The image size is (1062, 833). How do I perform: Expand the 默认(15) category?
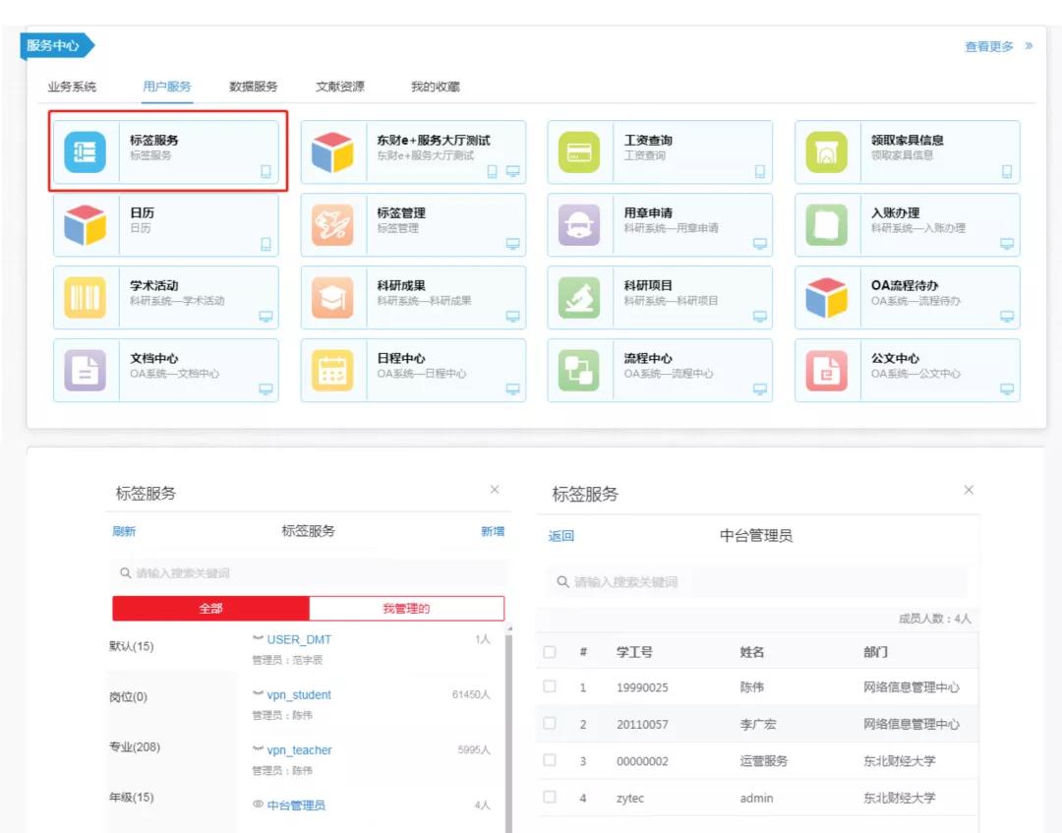point(132,647)
